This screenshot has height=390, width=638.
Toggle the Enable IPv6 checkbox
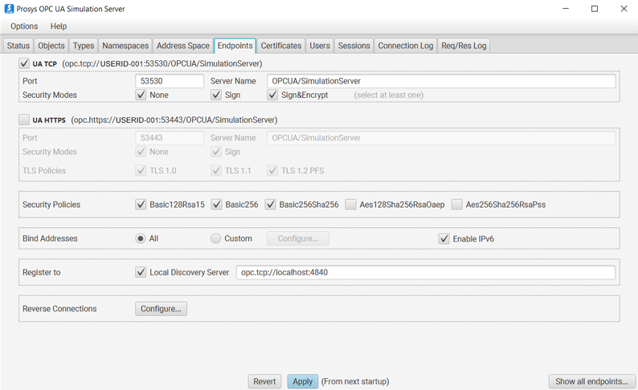pyautogui.click(x=444, y=238)
